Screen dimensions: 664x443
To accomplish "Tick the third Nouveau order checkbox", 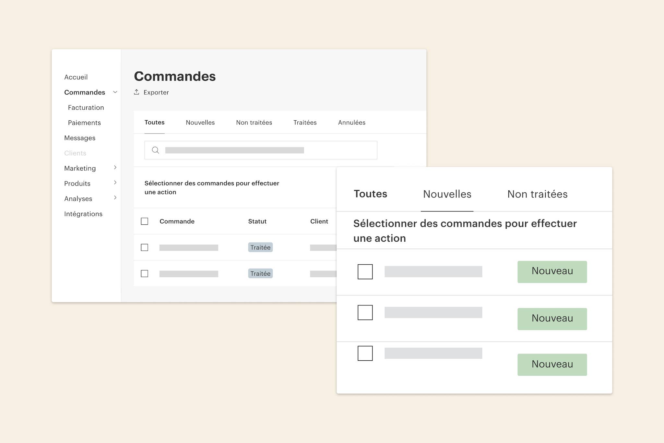I will (365, 353).
